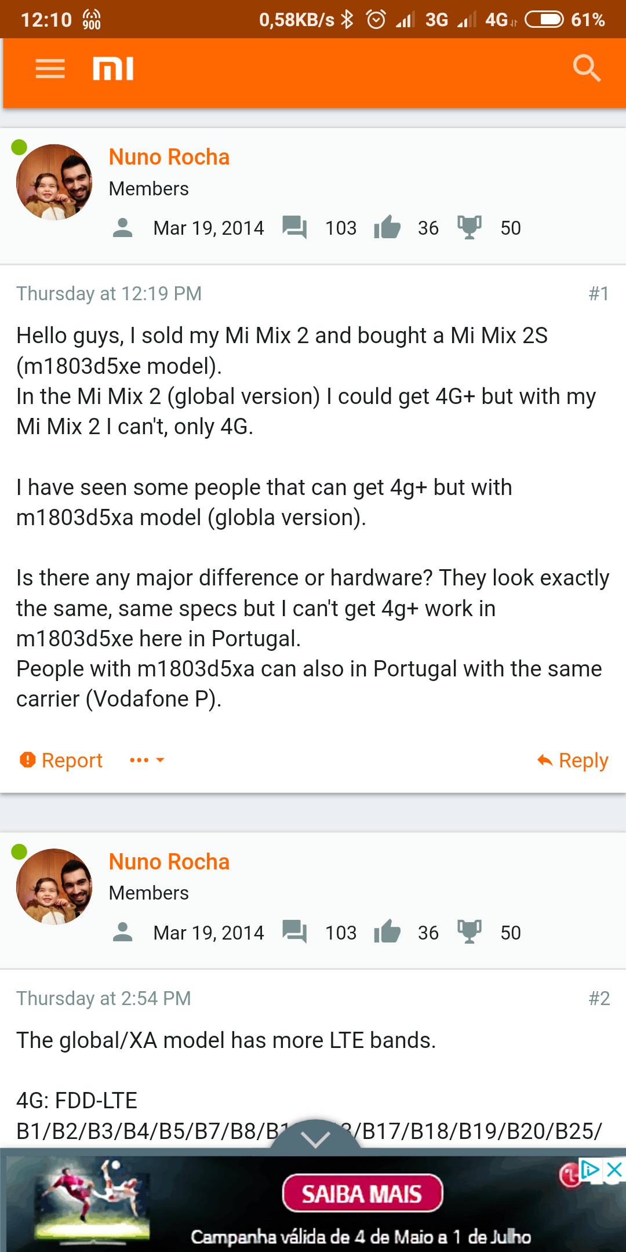Tap the Mi logo
This screenshot has height=1252, width=626.
pyautogui.click(x=113, y=69)
